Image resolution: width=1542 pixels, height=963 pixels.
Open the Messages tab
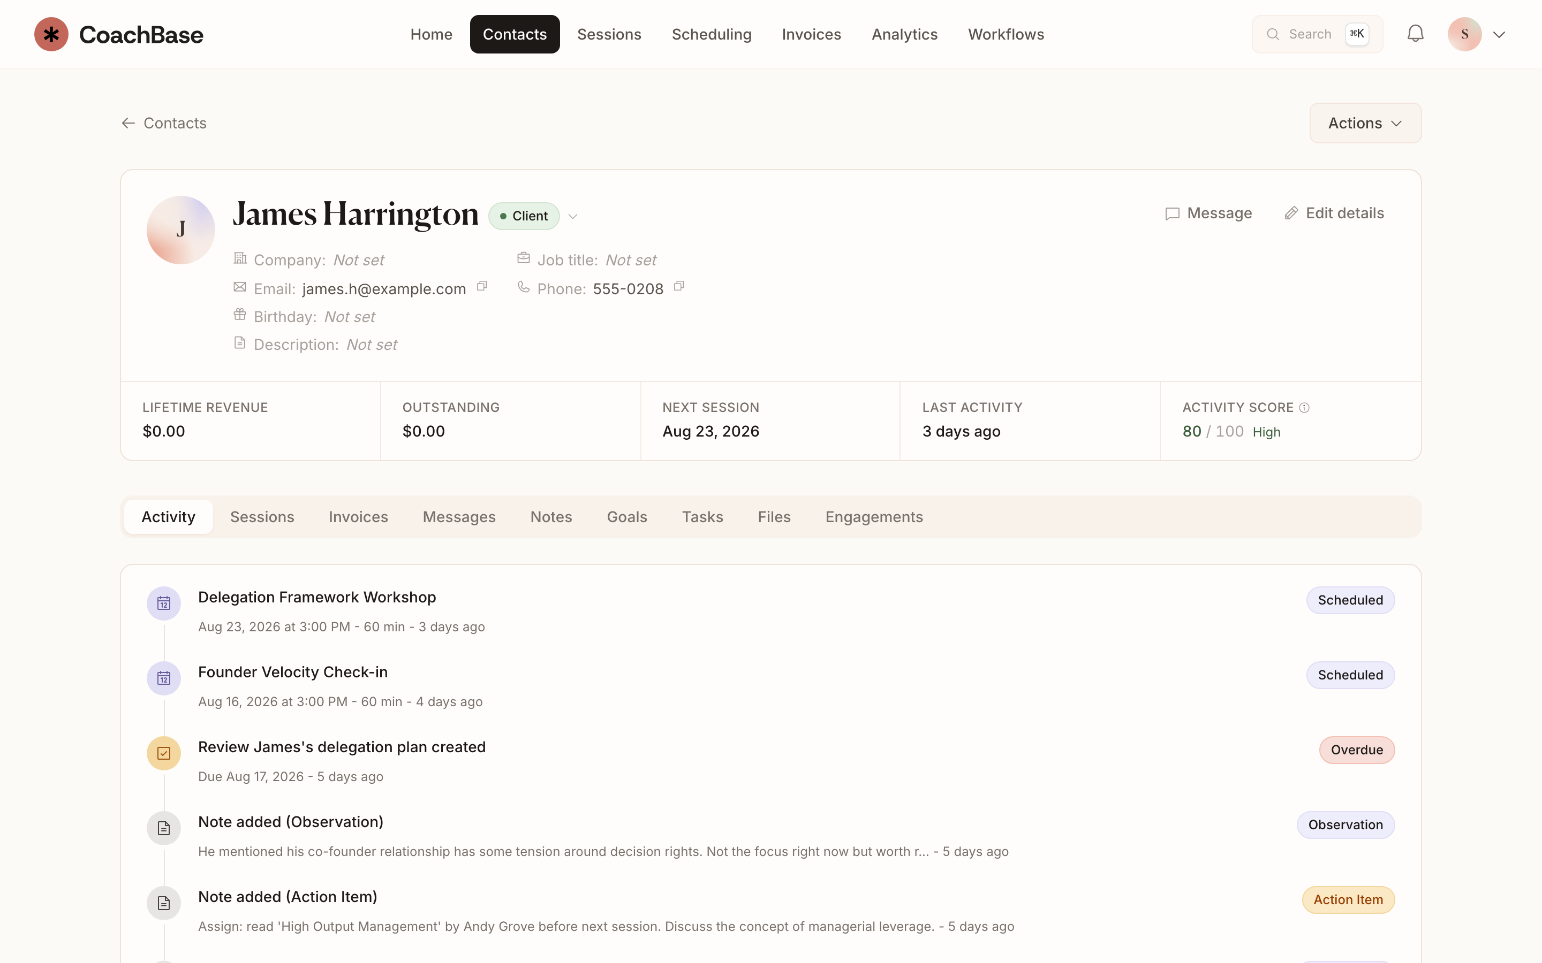(x=459, y=516)
